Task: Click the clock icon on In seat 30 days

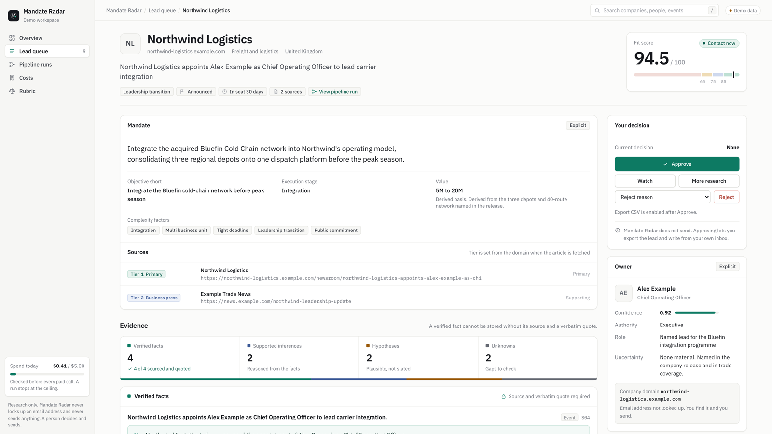Action: pos(224,92)
